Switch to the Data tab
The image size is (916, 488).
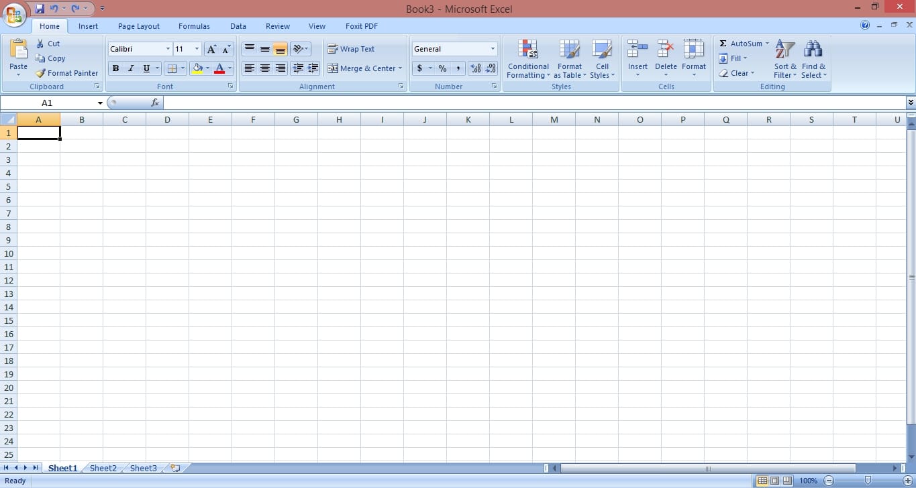[x=238, y=26]
